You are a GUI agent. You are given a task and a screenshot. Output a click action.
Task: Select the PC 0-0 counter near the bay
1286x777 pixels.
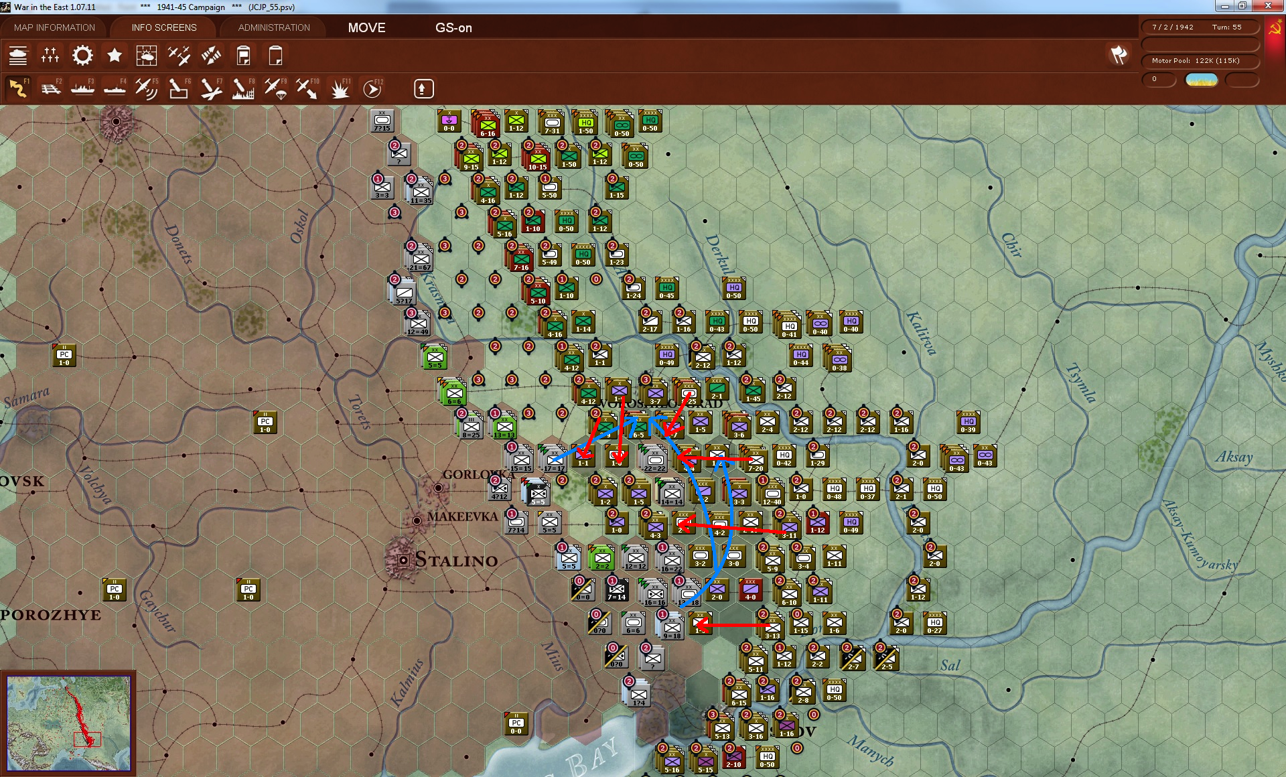pos(516,724)
